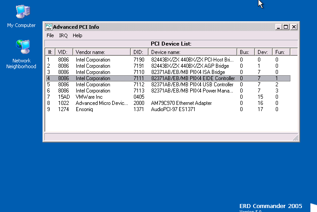This screenshot has height=212, width=317.
Task: Click the VID value 1022
Action: (x=63, y=103)
